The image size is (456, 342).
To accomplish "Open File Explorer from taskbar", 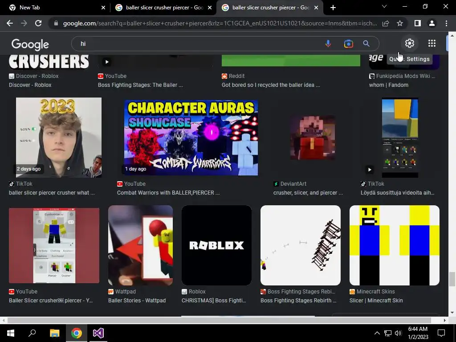I will (54, 333).
